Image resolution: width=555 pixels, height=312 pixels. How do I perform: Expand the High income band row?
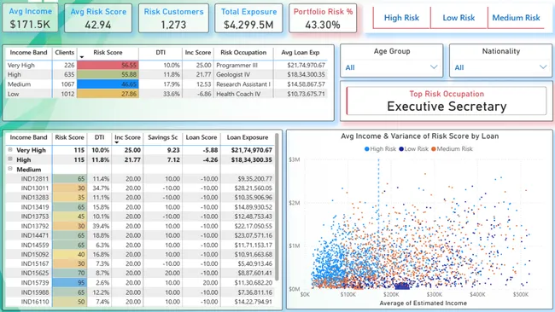click(10, 159)
